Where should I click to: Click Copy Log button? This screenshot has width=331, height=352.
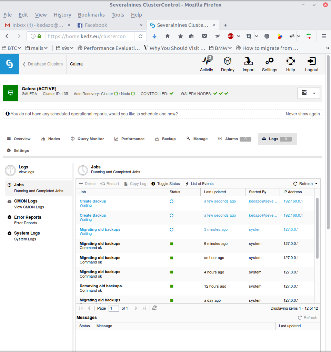(x=135, y=184)
